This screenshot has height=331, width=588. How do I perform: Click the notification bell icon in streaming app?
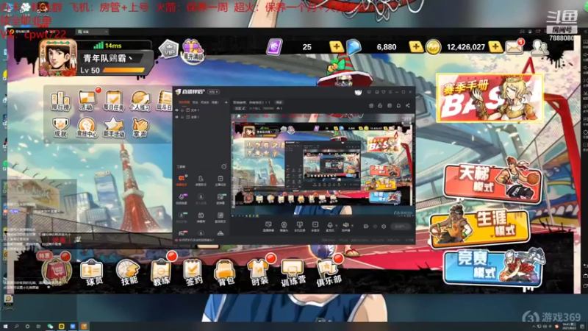398,106
